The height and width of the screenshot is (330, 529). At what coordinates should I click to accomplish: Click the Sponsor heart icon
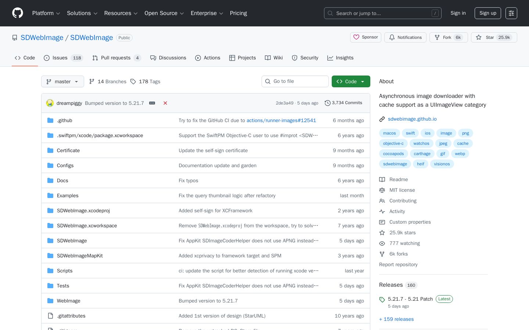click(x=356, y=37)
